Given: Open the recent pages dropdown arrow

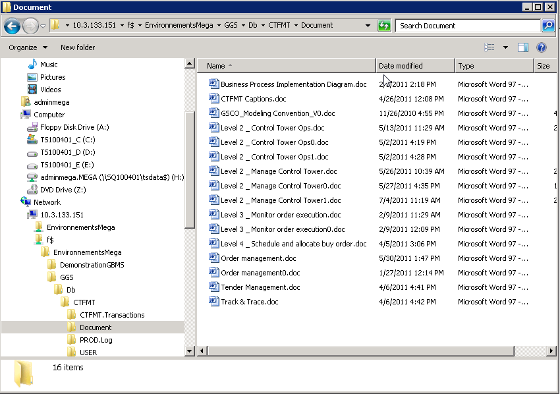Looking at the screenshot, I should coord(43,26).
